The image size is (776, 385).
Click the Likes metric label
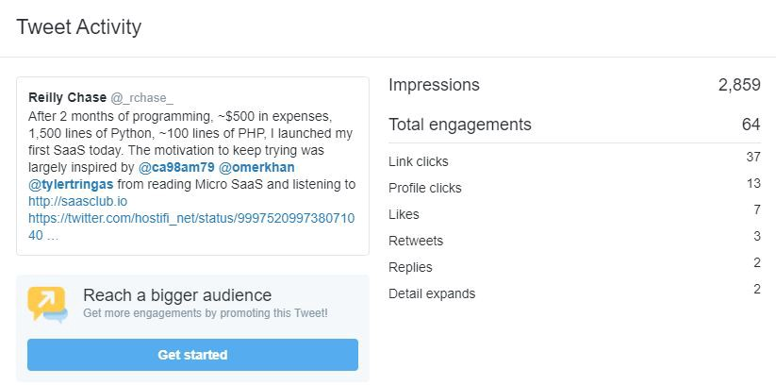pos(404,214)
